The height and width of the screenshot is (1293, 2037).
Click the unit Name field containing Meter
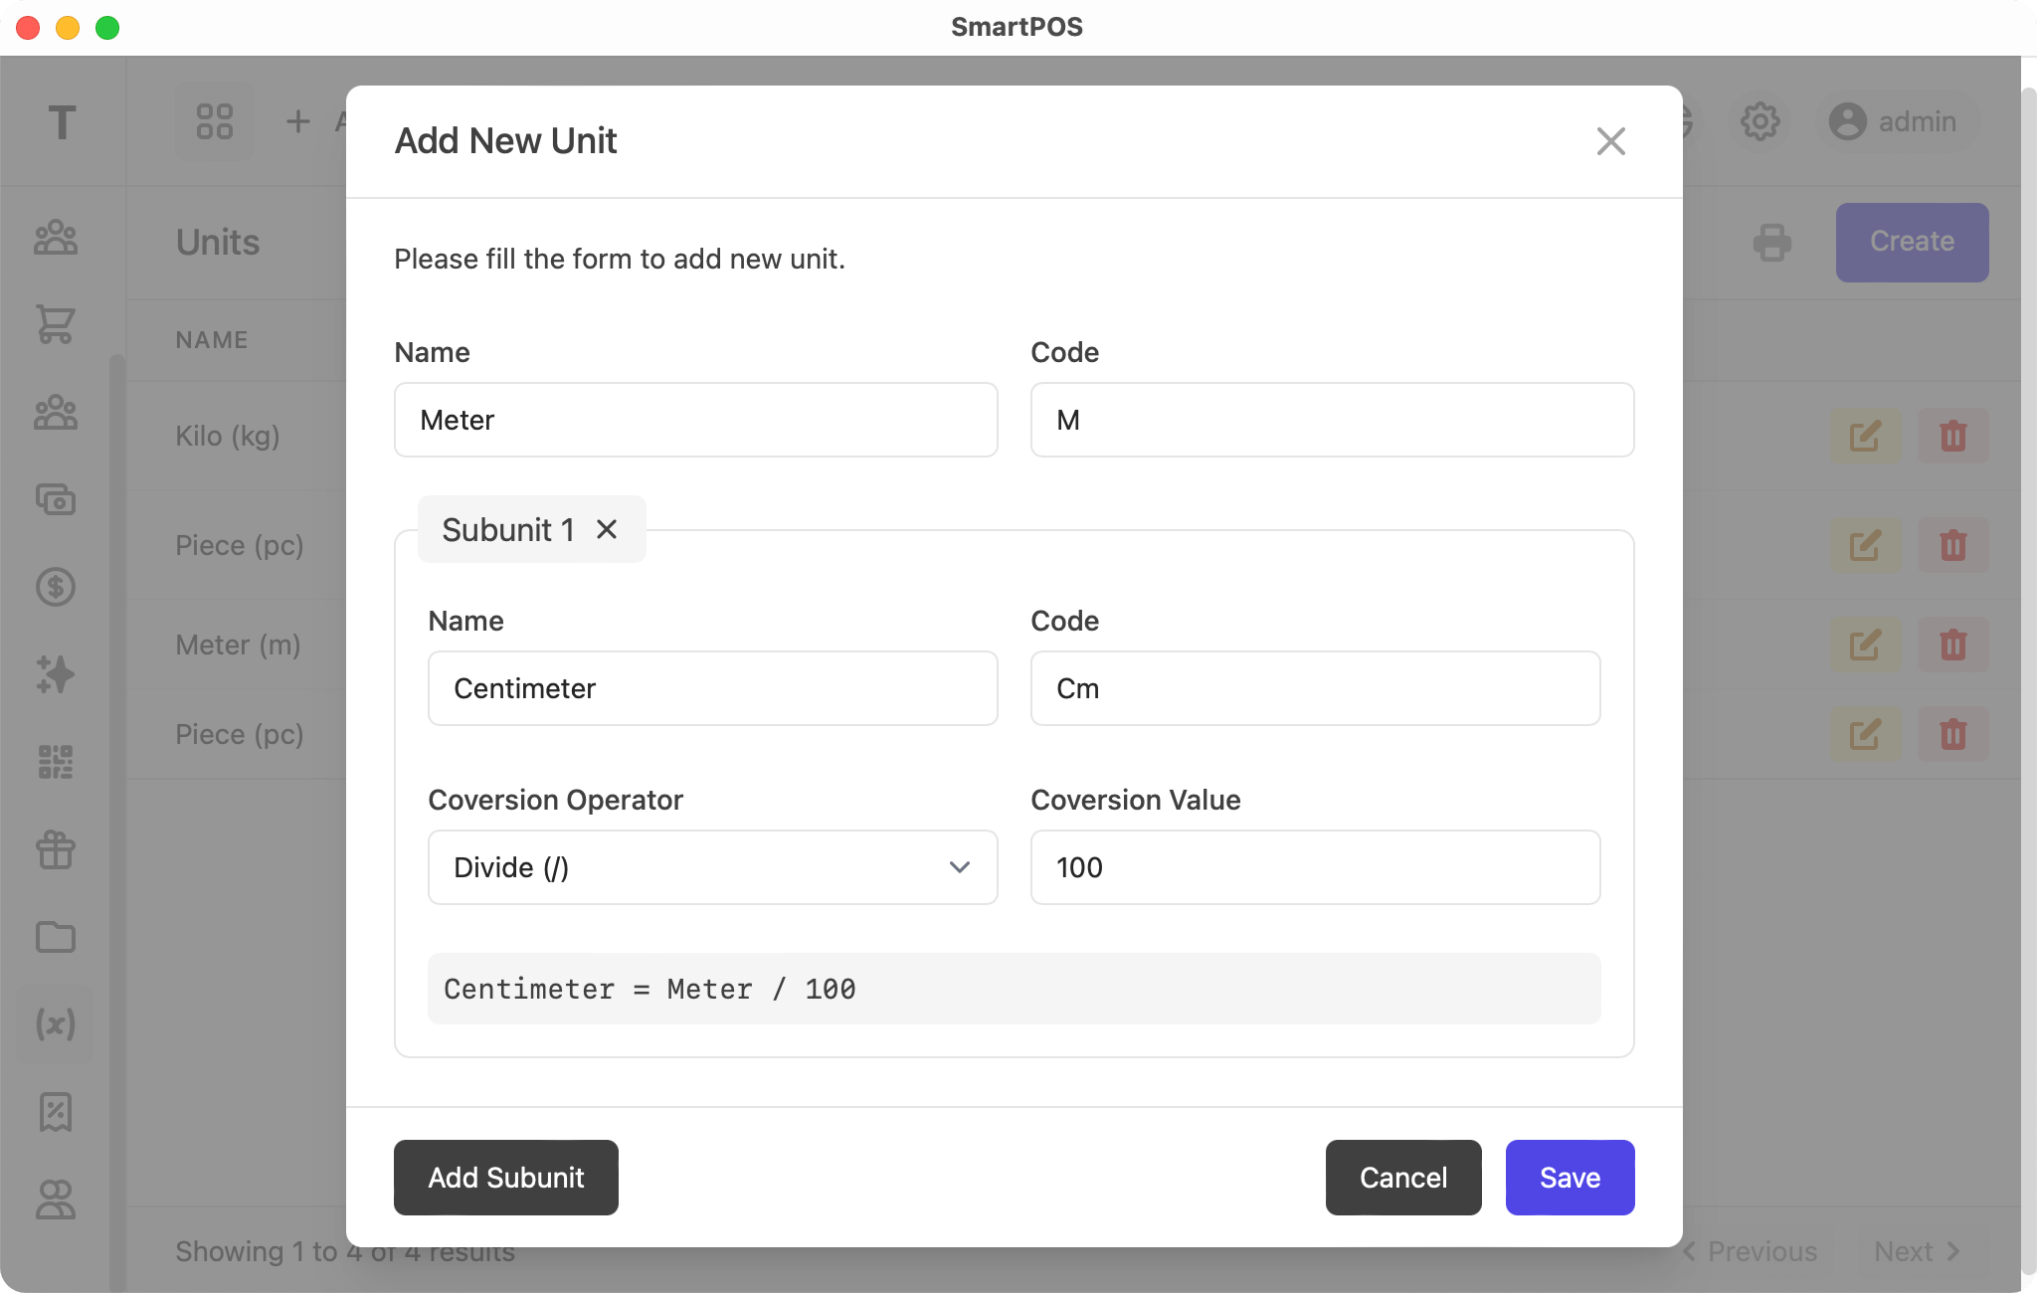point(695,420)
